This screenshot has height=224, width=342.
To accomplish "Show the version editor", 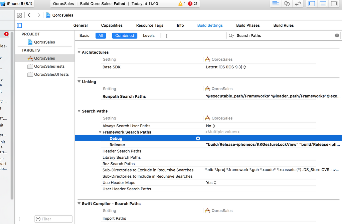I will coord(298,3).
